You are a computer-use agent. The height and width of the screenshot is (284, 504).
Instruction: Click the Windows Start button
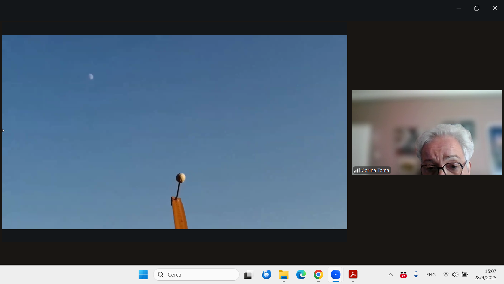[x=143, y=275]
